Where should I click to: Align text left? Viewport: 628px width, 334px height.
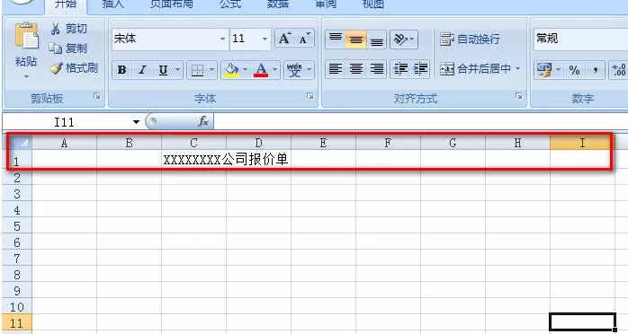336,69
